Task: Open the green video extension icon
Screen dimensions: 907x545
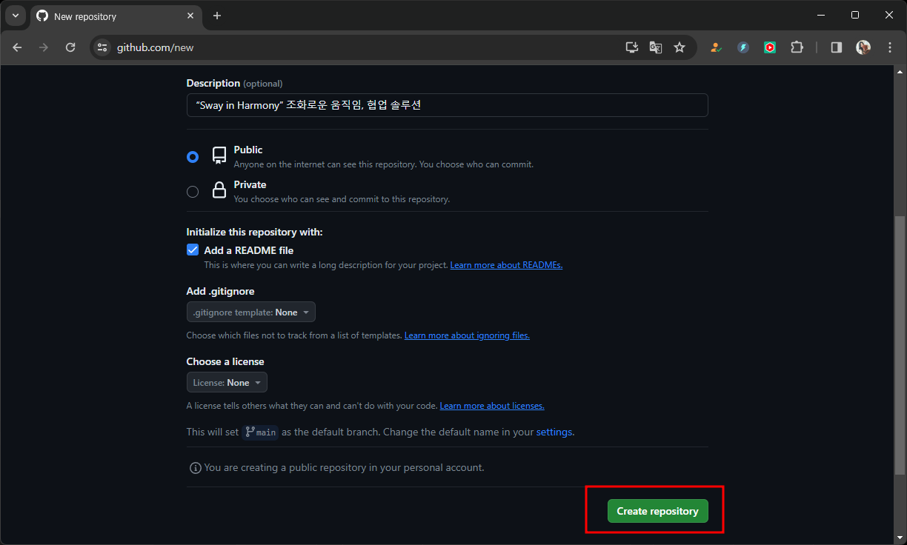Action: (x=770, y=47)
